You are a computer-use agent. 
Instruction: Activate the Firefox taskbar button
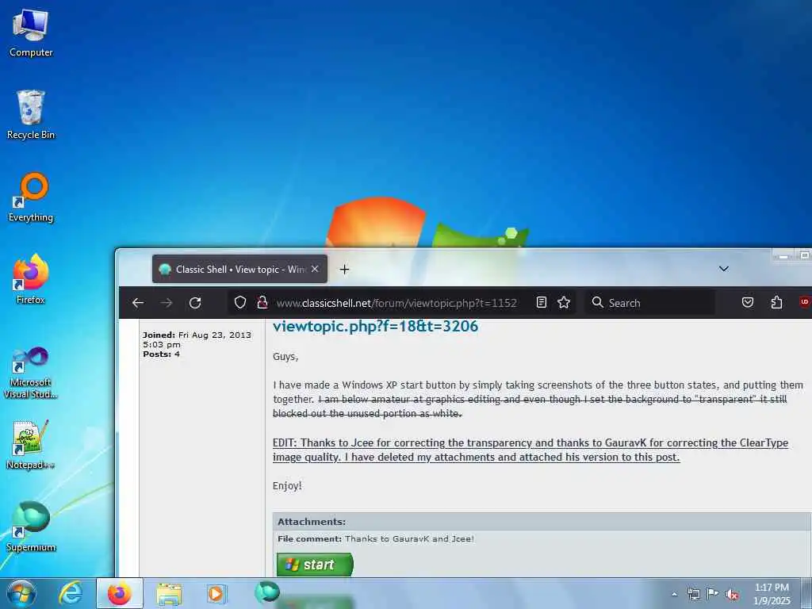[120, 593]
